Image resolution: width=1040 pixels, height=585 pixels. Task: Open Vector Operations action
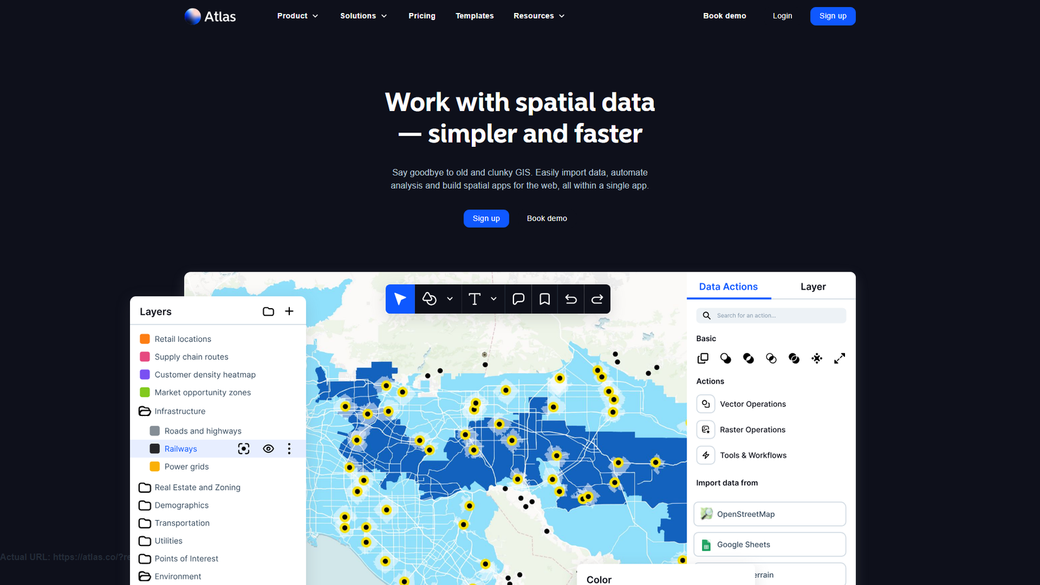tap(752, 404)
